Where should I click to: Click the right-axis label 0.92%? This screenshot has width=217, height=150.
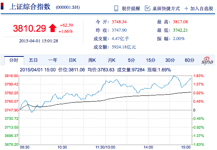(x=199, y=93)
